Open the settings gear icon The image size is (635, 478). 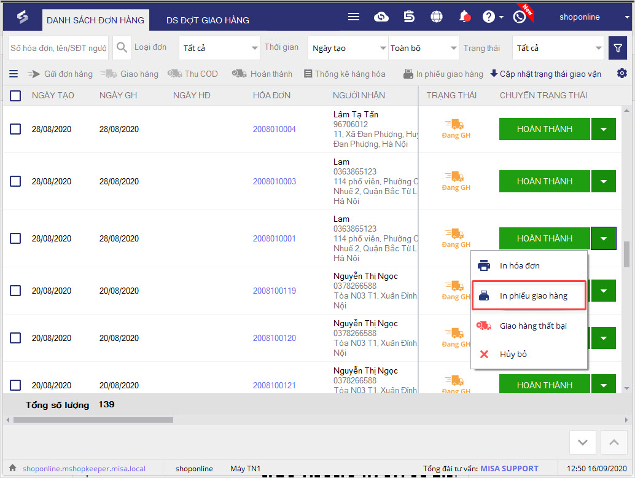622,74
